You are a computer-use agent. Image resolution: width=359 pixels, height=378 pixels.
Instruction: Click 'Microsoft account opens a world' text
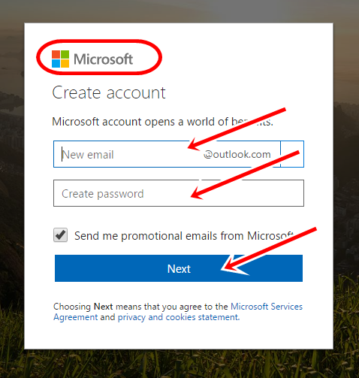163,122
